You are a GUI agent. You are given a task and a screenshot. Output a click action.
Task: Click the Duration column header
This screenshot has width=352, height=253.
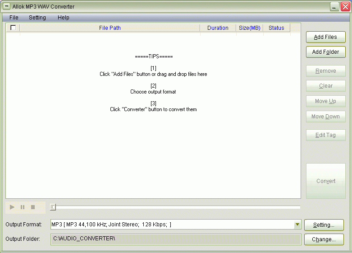tap(218, 28)
